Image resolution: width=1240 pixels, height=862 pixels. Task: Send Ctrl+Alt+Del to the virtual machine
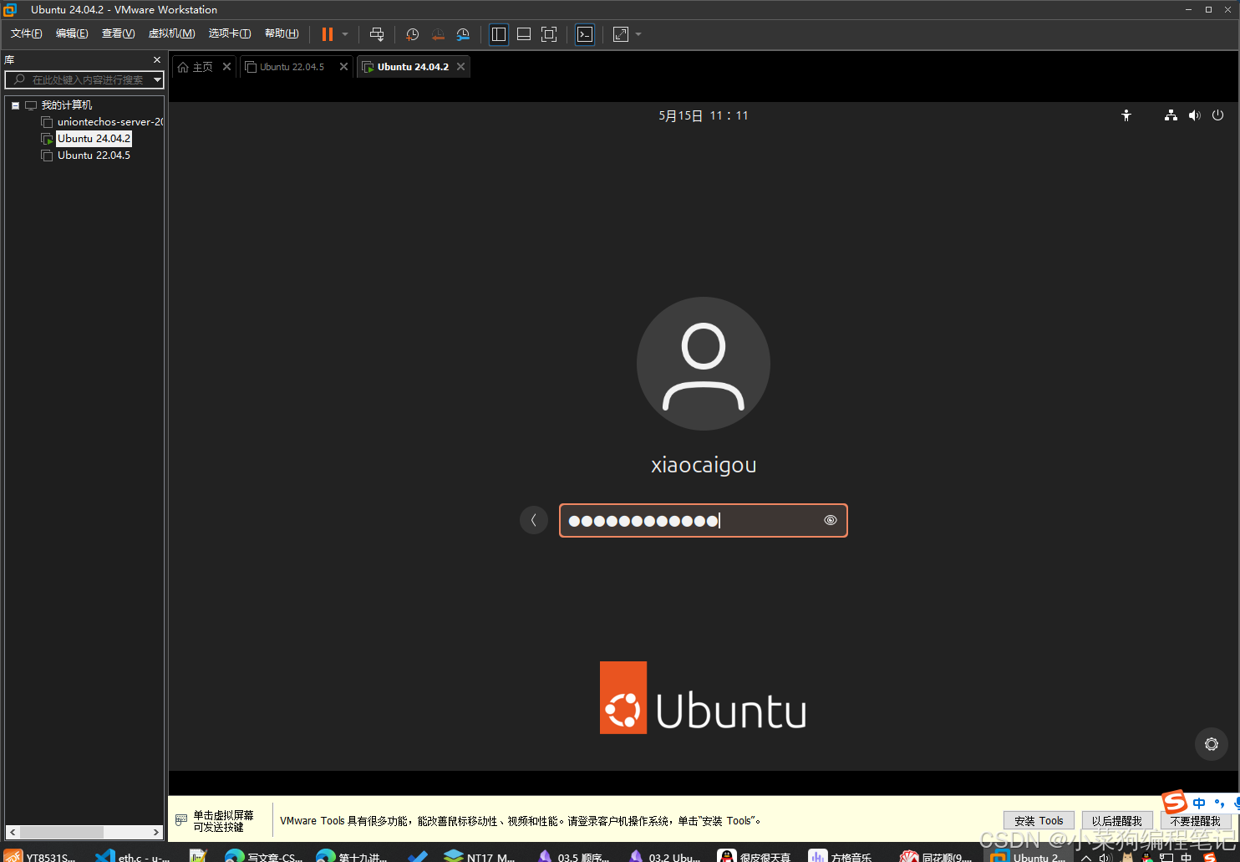click(377, 34)
